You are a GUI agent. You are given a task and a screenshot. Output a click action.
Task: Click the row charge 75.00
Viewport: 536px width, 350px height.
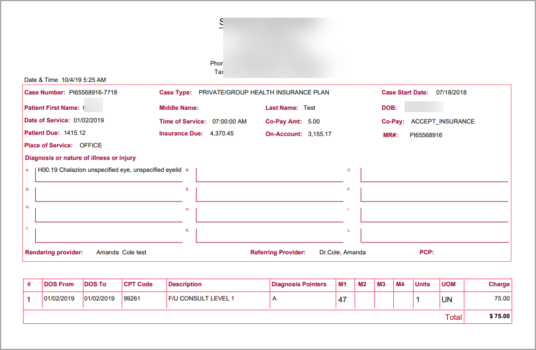pos(502,298)
